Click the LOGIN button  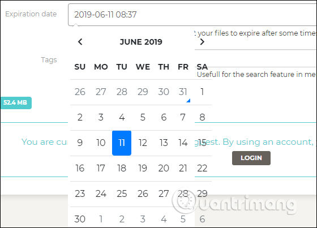point(251,158)
